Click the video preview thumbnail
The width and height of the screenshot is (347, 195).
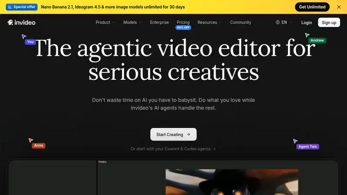point(232,182)
